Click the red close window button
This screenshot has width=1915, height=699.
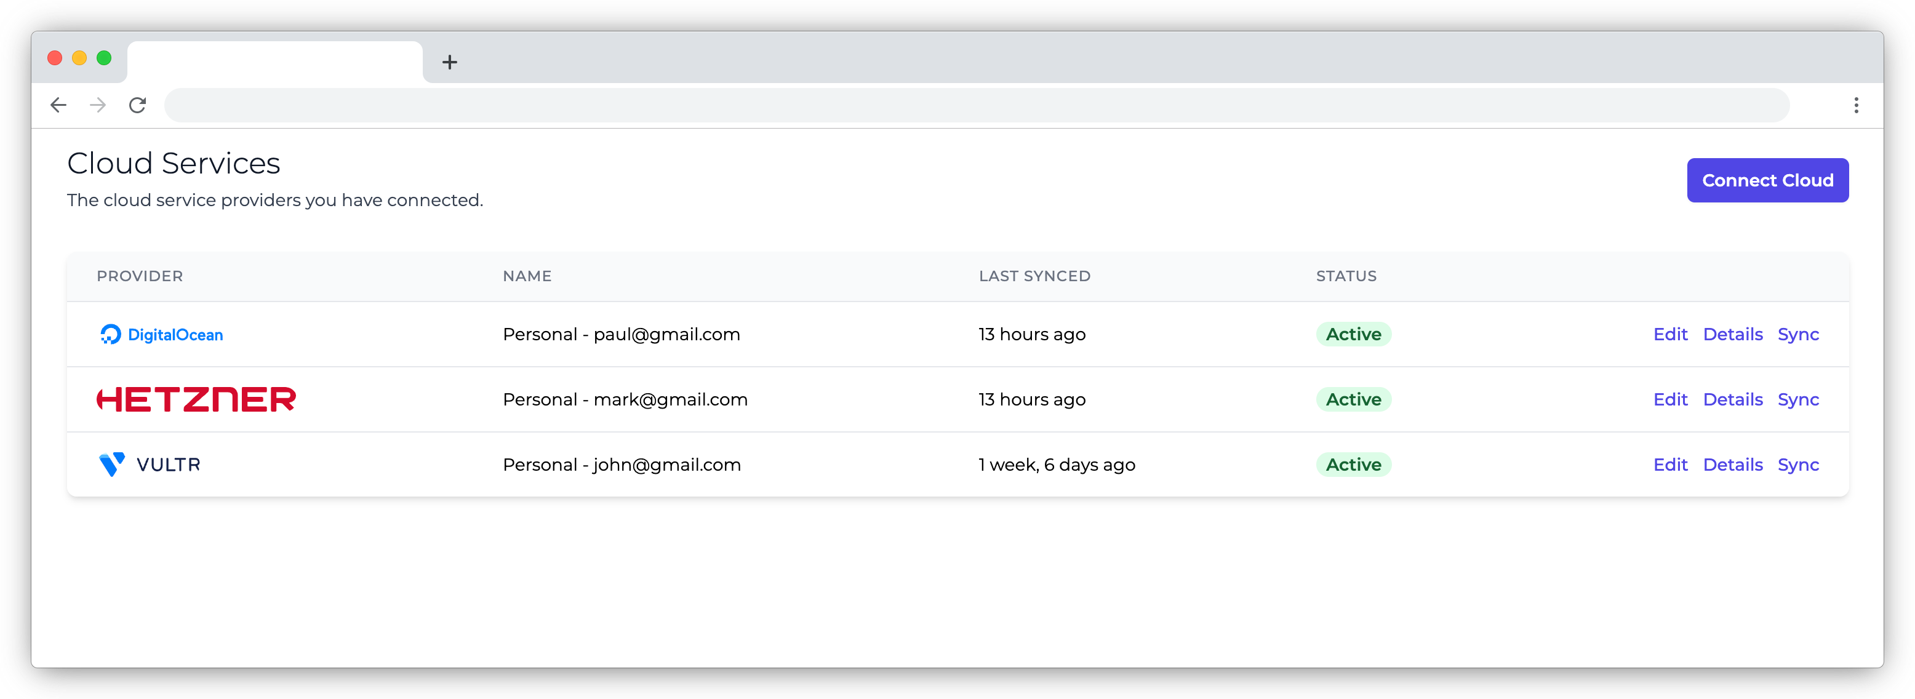pyautogui.click(x=55, y=58)
